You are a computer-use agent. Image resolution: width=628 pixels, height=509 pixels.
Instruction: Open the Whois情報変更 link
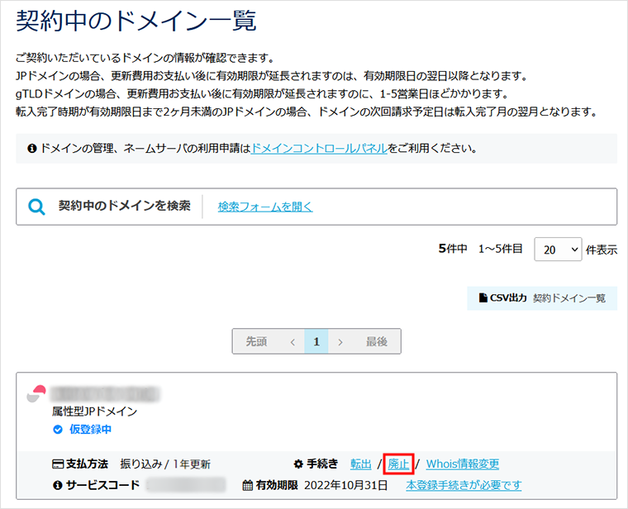pyautogui.click(x=462, y=464)
